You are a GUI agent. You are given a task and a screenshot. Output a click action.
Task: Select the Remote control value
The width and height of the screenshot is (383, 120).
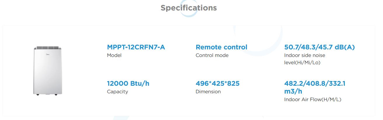(221, 47)
